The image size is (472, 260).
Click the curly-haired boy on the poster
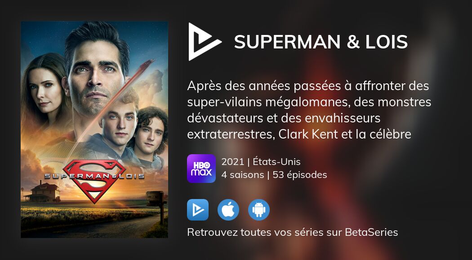(149, 135)
